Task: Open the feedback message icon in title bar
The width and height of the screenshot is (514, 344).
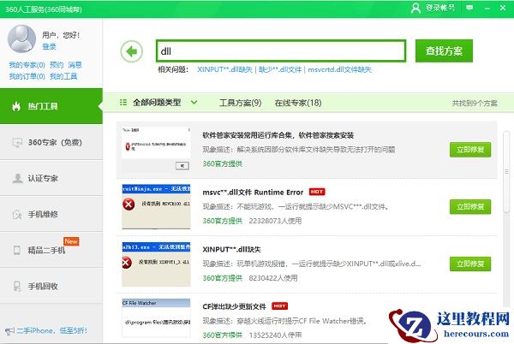Action: (469, 8)
